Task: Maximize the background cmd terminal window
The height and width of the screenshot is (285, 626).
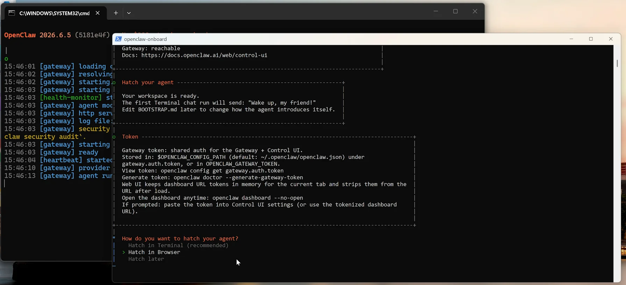Action: tap(455, 11)
